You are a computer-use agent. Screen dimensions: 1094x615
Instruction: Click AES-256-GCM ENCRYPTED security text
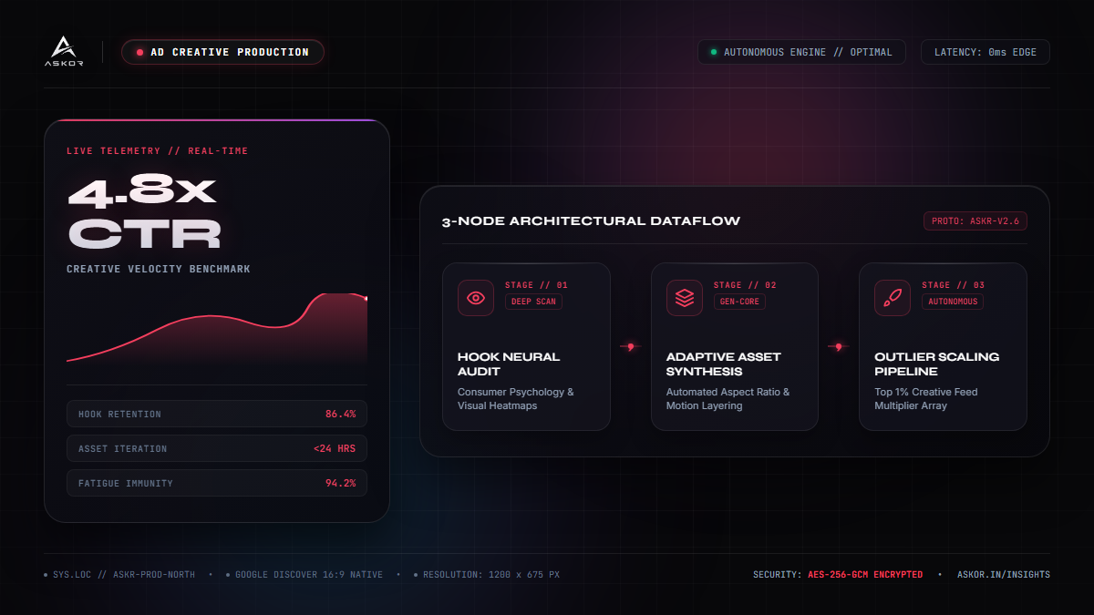click(x=865, y=575)
